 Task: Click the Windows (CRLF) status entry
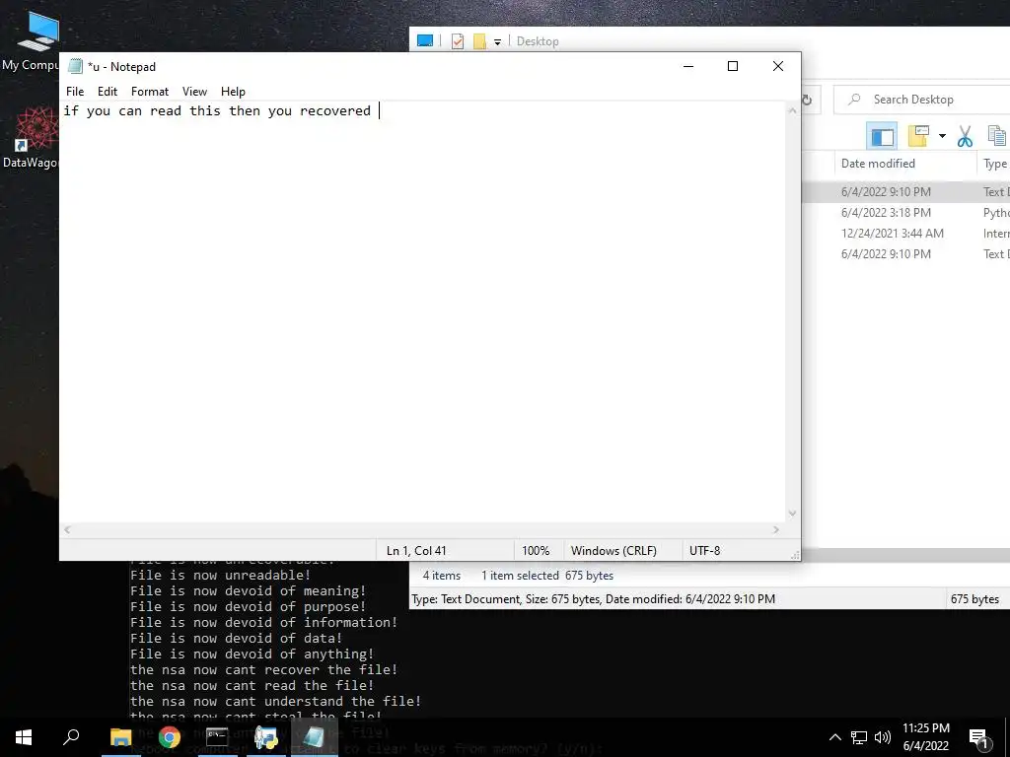pos(613,551)
